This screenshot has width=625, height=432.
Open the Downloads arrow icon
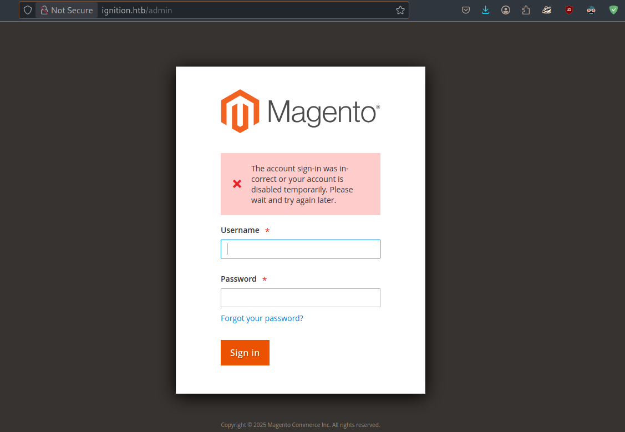[x=485, y=11]
